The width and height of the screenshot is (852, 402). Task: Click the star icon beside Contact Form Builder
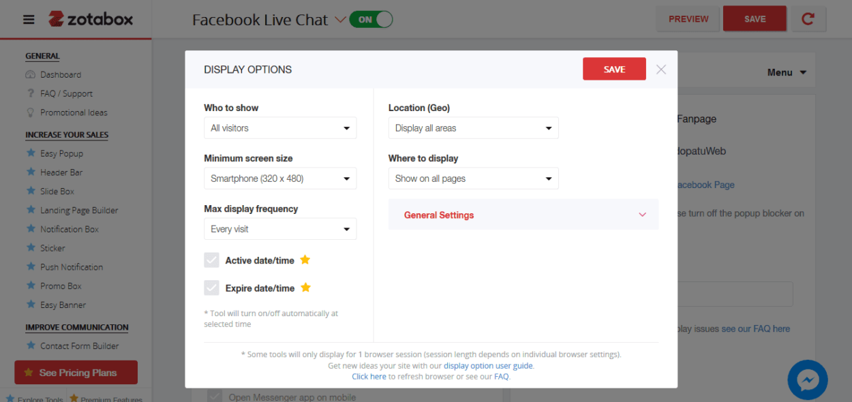coord(30,345)
